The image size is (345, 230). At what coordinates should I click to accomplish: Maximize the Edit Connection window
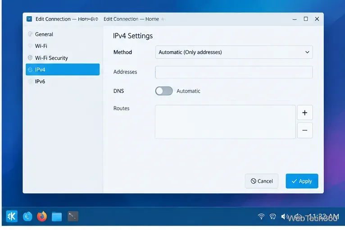pos(306,19)
